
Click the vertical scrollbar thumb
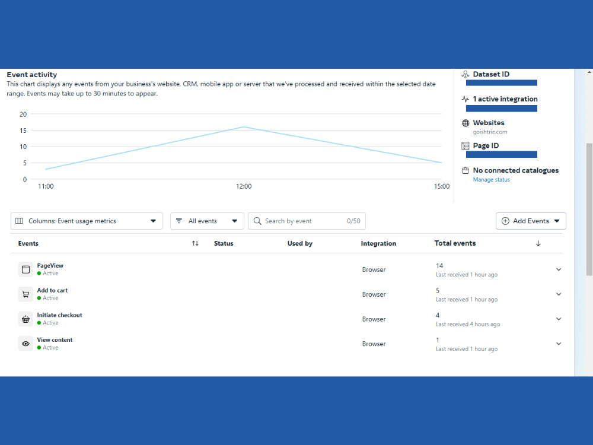[589, 209]
